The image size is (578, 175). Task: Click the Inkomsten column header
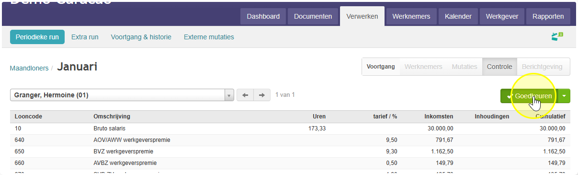[x=439, y=117]
